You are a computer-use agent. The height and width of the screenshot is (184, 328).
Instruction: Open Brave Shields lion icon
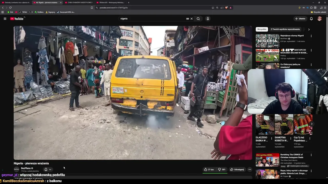(227, 8)
